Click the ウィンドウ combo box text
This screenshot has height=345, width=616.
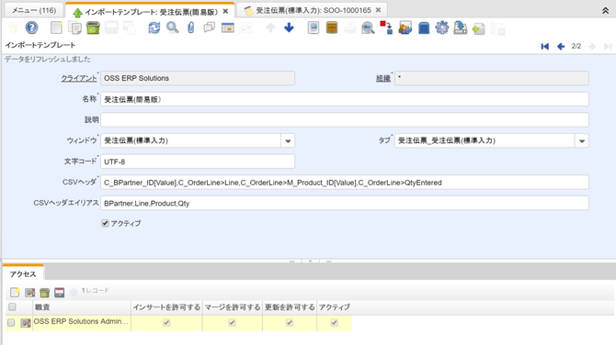pyautogui.click(x=191, y=140)
